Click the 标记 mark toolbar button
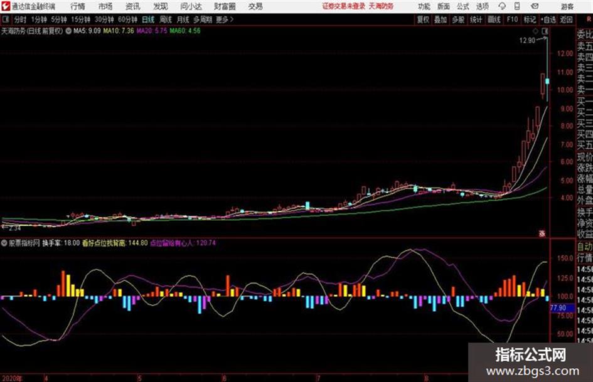The width and height of the screenshot is (593, 382). [x=530, y=19]
